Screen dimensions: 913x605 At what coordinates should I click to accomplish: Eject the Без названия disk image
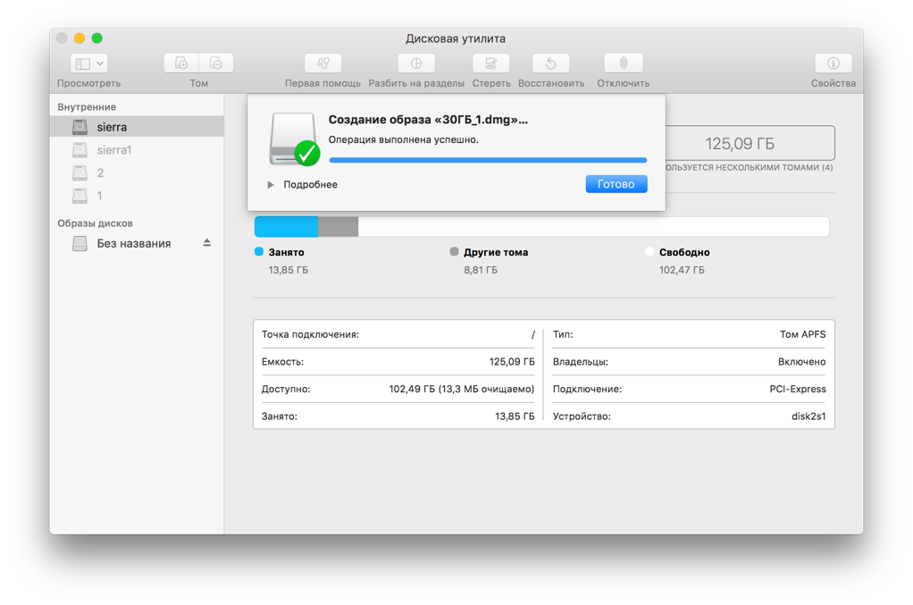point(206,242)
